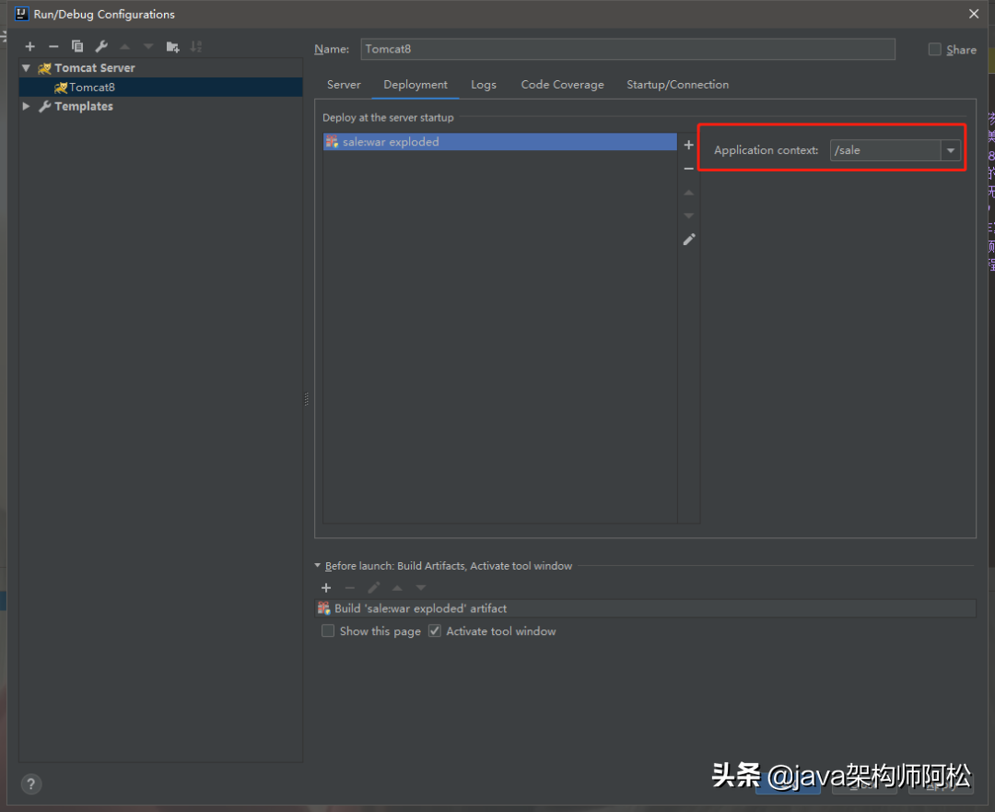Screen dimensions: 995x812
Task: Click the Name input field
Action: tap(626, 49)
